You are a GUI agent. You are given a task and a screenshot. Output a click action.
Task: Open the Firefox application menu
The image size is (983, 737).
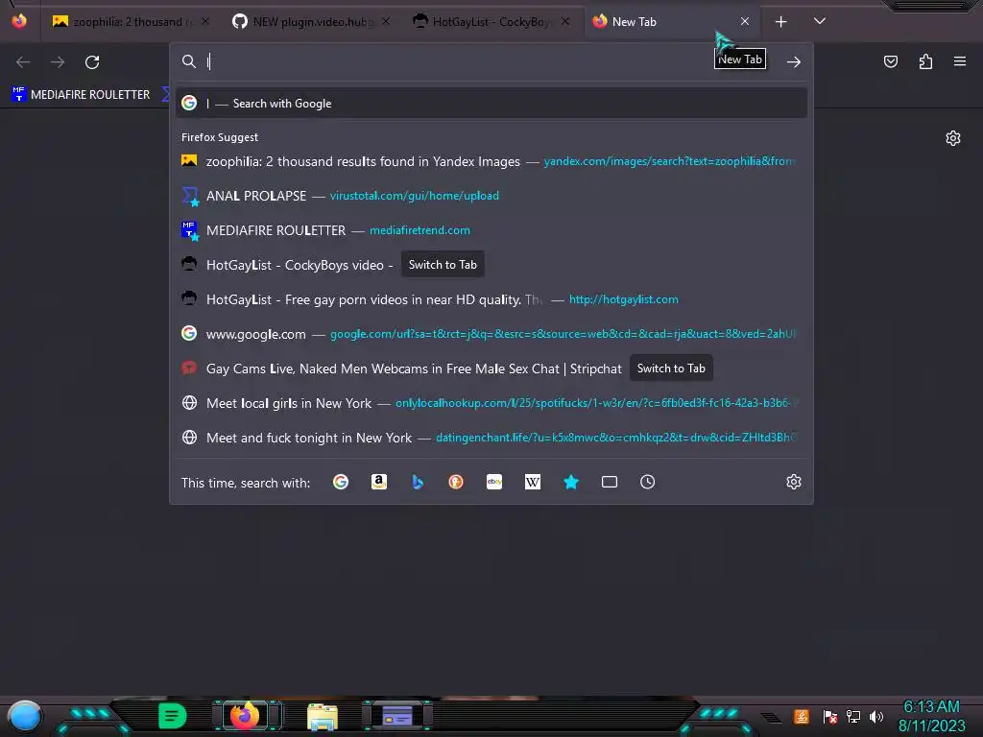[x=960, y=61]
